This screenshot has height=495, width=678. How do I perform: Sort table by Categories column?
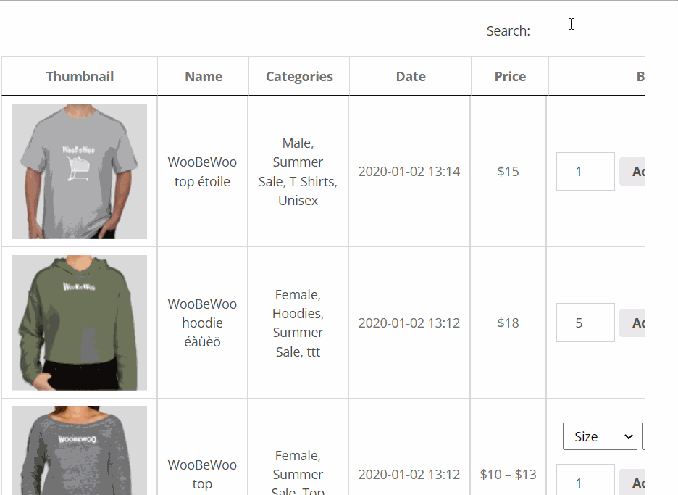[x=299, y=76]
